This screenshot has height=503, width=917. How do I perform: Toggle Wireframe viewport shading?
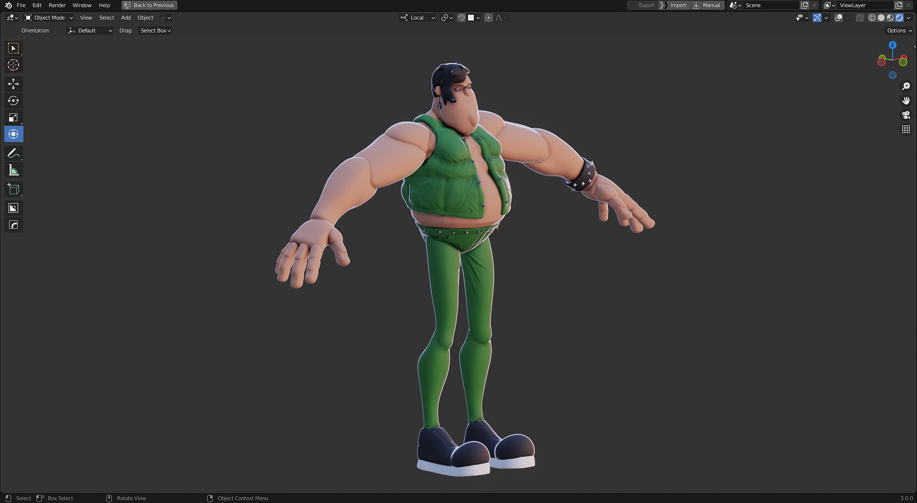point(872,18)
